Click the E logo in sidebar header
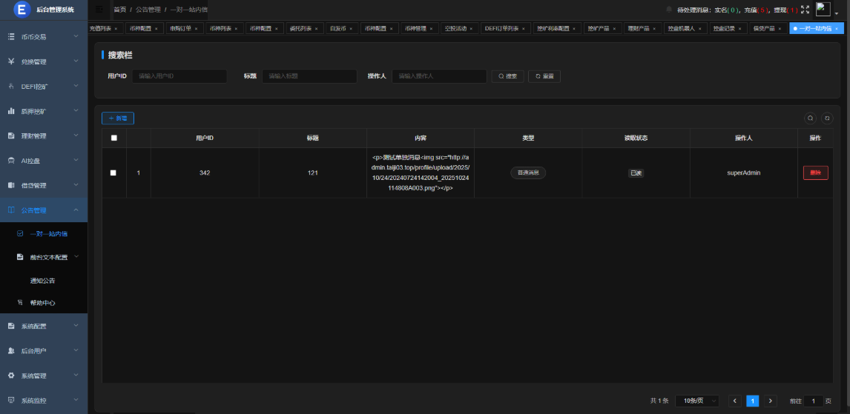The image size is (850, 414). pos(22,10)
